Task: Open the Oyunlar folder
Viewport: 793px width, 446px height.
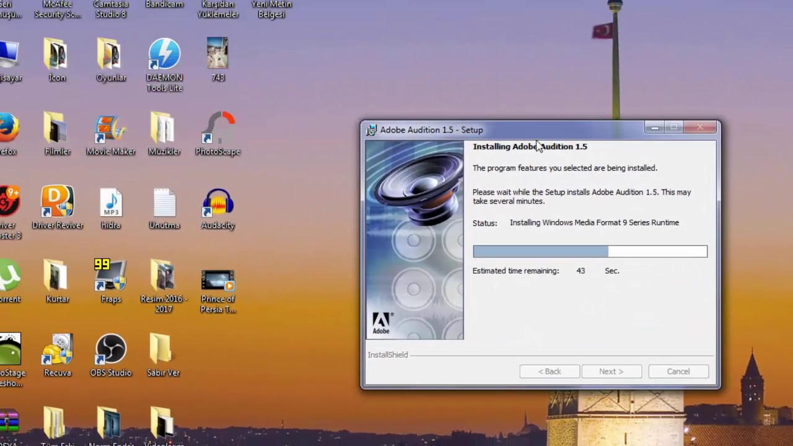Action: pos(111,59)
